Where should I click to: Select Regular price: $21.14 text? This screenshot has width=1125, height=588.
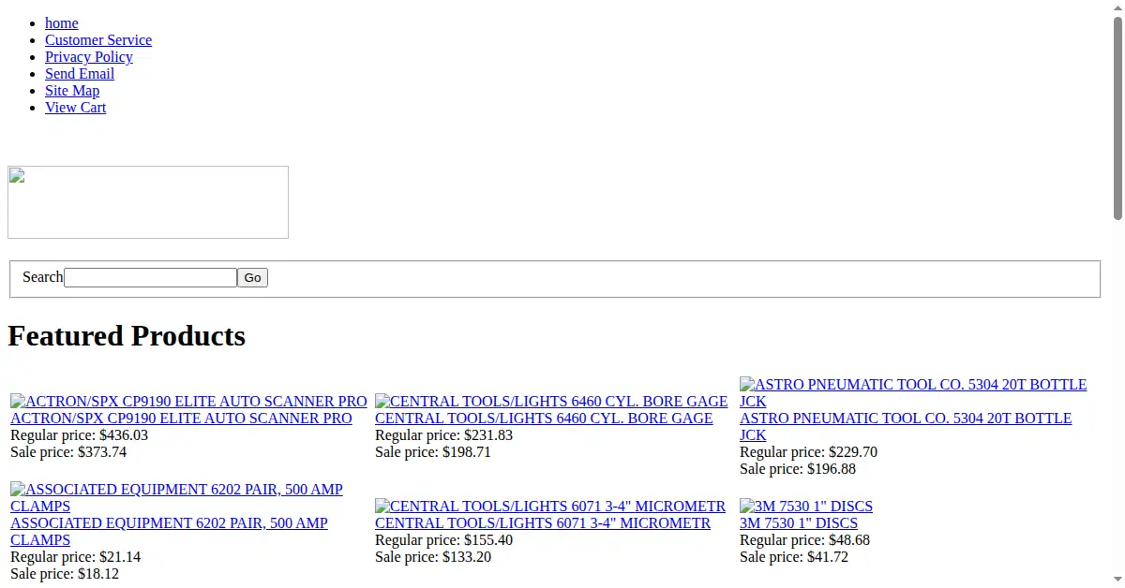point(75,557)
